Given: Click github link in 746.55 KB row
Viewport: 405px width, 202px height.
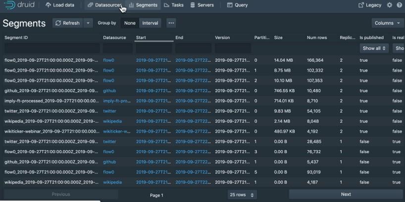Looking at the screenshot, I should click(x=109, y=91).
